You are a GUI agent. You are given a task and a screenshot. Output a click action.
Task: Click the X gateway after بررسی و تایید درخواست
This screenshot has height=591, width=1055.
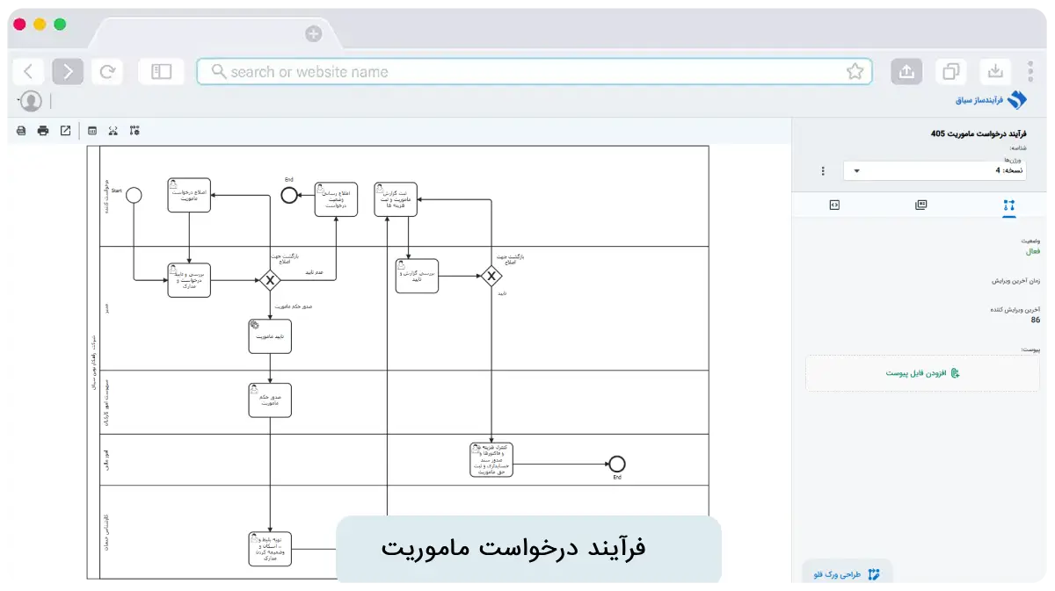click(x=270, y=280)
